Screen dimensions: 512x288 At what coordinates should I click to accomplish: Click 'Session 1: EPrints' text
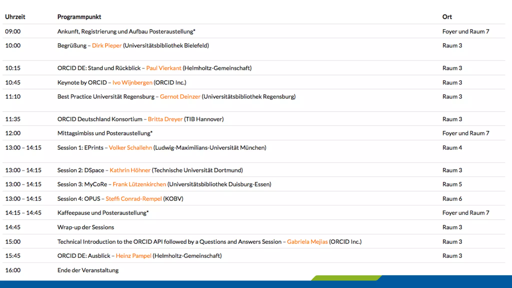80,147
